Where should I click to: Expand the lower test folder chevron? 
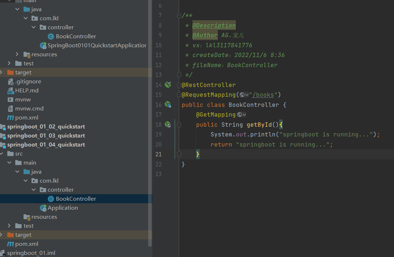click(x=9, y=226)
